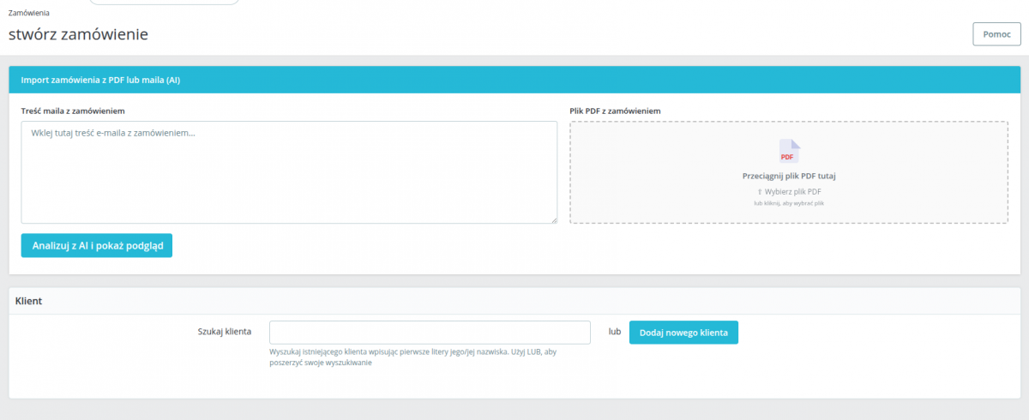The image size is (1029, 420).
Task: Click the Przeciągnij plik PDF tutaj text
Action: (789, 176)
